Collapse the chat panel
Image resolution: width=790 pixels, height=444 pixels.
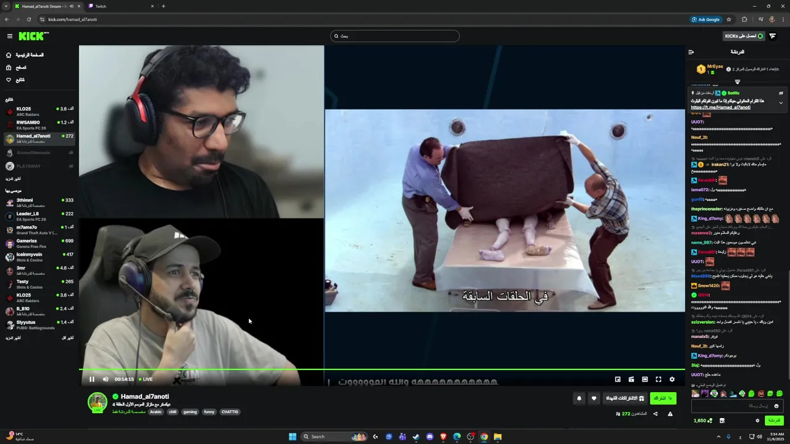click(x=691, y=52)
